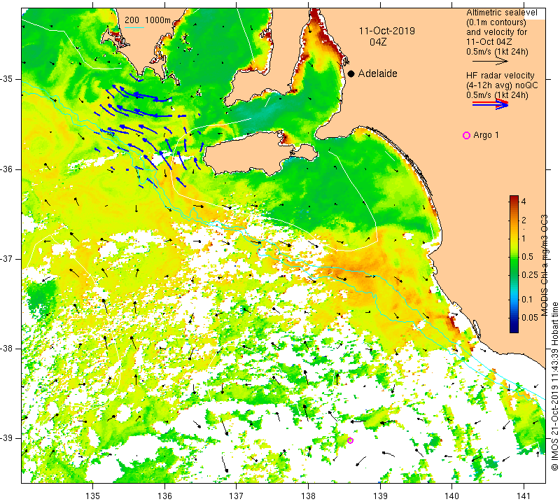Click the latitude label -35

[x=6, y=79]
